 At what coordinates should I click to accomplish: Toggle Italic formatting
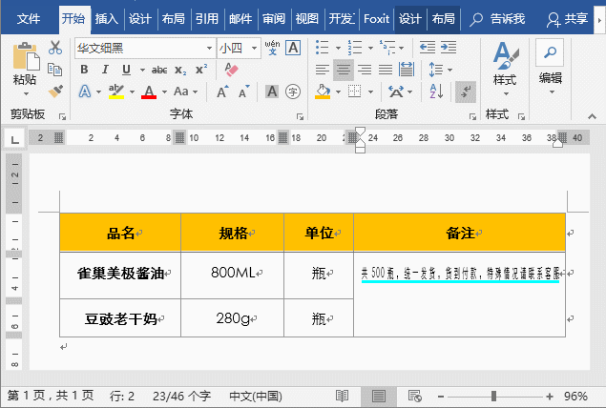[102, 70]
